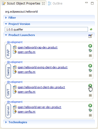Image resolution: width=98 pixels, height=129 pixels.
Task: Run the RAP development product
Action: (90, 46)
